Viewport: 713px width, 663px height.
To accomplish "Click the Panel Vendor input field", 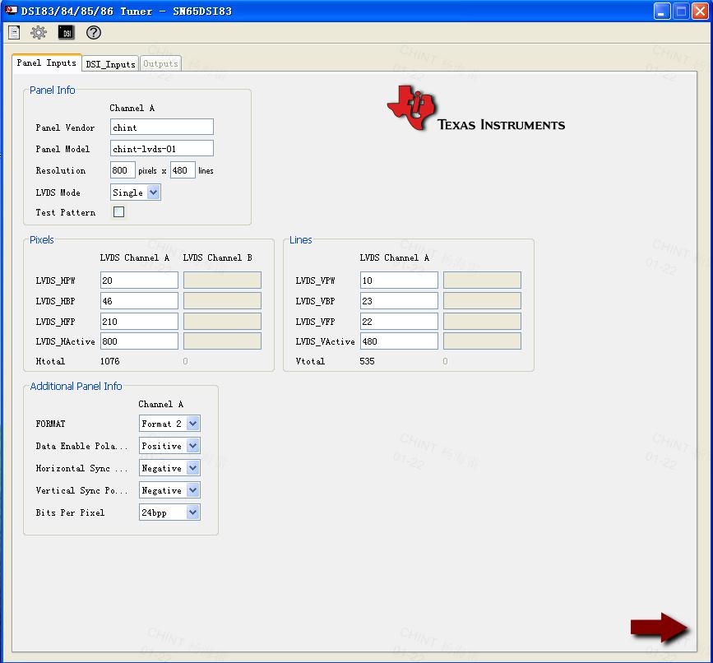I will 162,127.
